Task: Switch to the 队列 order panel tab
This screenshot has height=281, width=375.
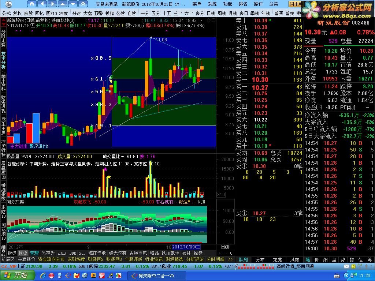Action: 243,259
